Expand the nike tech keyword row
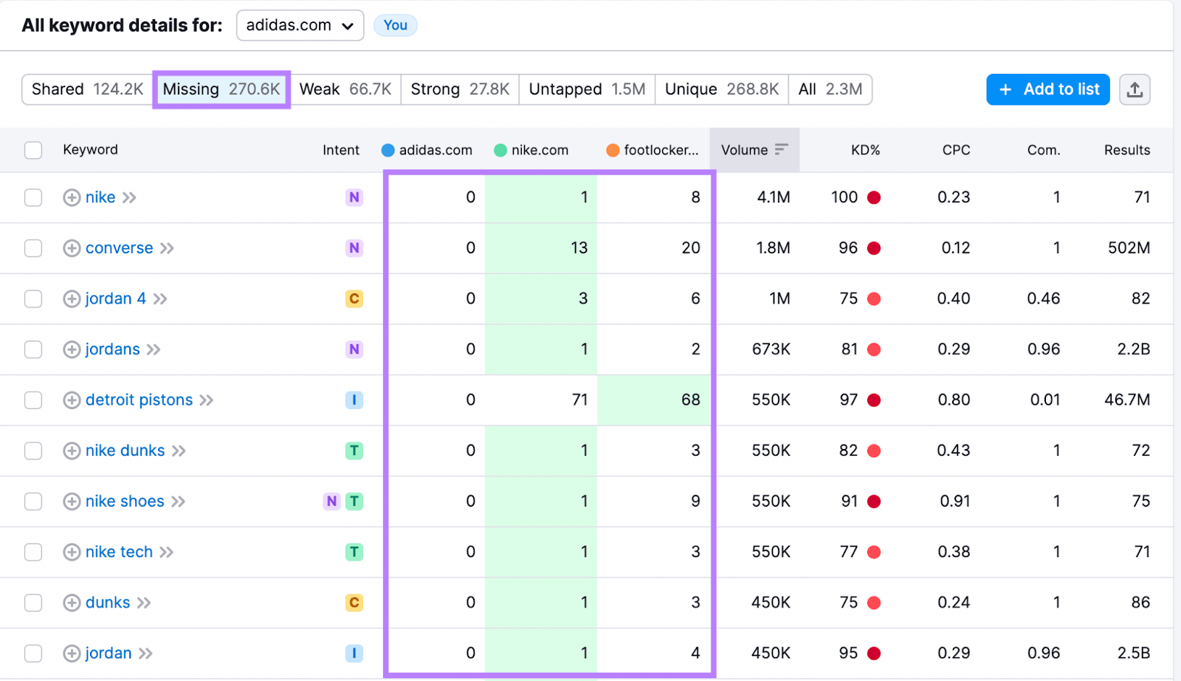This screenshot has height=681, width=1181. pos(71,552)
